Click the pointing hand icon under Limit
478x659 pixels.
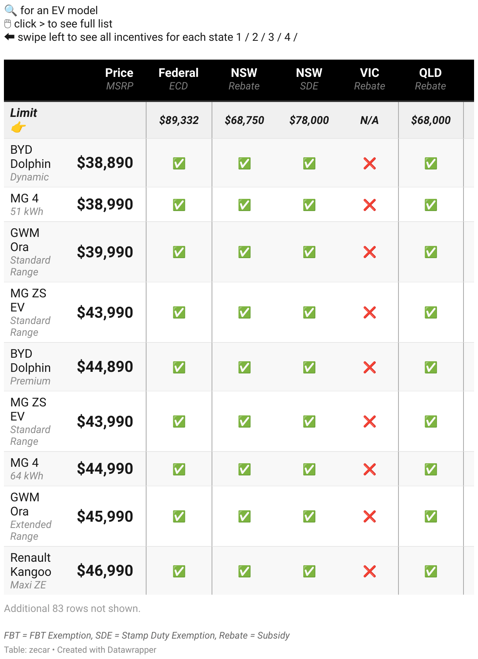tap(18, 127)
